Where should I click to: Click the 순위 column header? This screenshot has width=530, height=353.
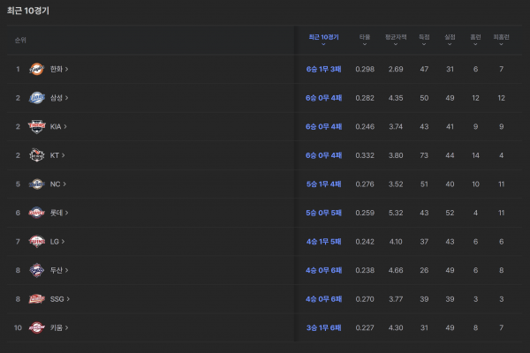(x=20, y=41)
